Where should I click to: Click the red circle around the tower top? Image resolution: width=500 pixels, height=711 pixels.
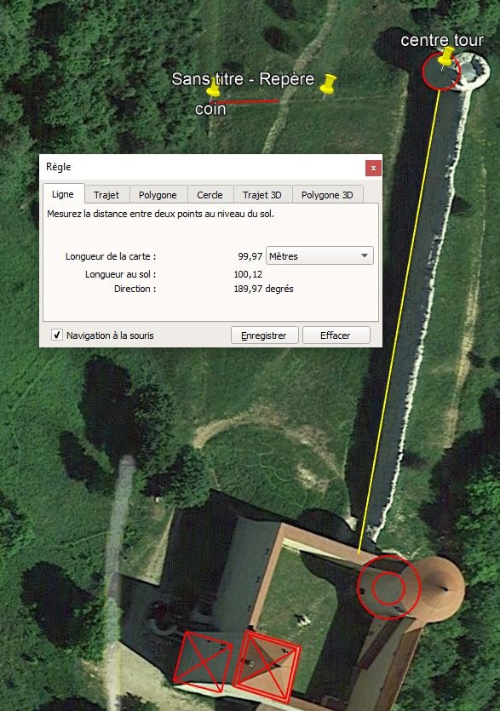(440, 72)
